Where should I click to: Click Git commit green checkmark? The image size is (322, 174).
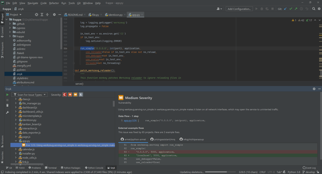pos(291,9)
